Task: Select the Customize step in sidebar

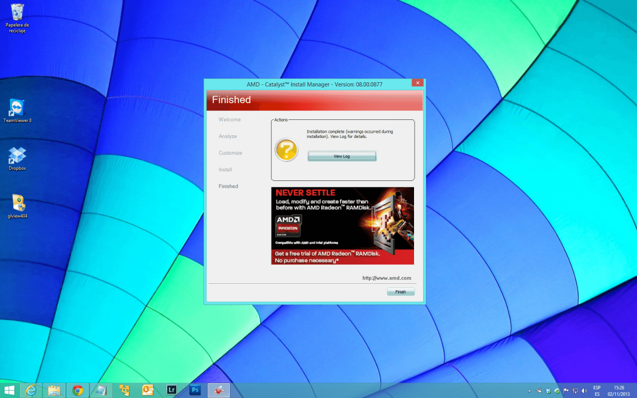Action: (x=230, y=153)
